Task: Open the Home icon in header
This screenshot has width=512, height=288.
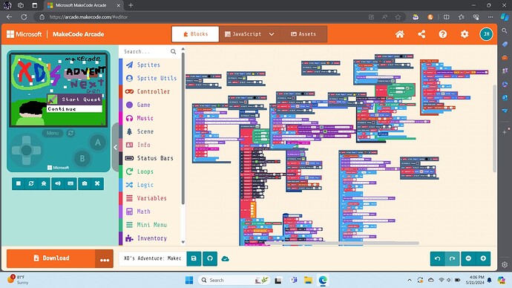Action: pyautogui.click(x=400, y=34)
